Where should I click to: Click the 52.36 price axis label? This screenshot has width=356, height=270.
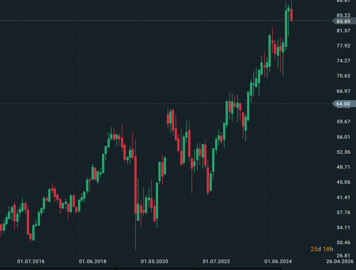click(x=343, y=152)
